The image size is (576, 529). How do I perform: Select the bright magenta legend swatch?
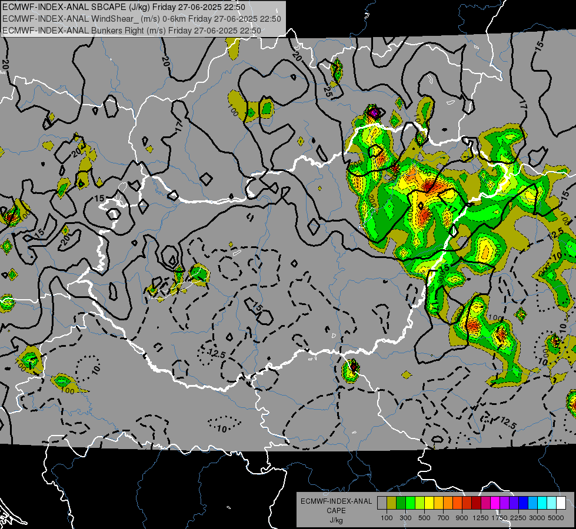tap(495, 503)
